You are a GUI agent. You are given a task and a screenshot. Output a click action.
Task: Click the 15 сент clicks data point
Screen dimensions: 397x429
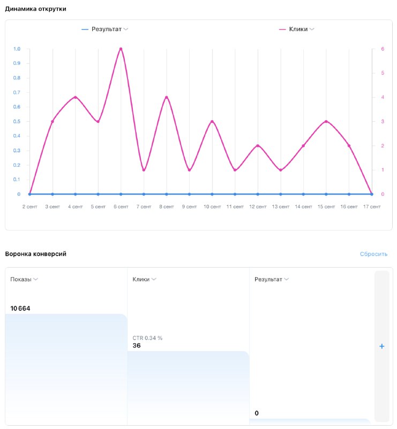coord(326,122)
